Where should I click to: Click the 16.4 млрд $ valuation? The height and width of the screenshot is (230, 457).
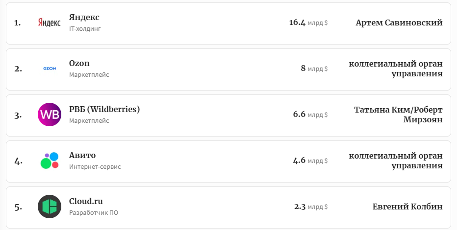308,23
